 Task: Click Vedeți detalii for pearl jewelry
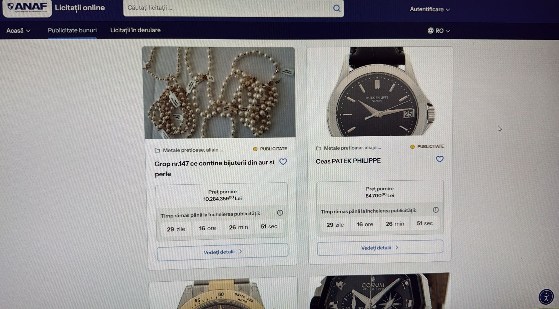(x=222, y=252)
